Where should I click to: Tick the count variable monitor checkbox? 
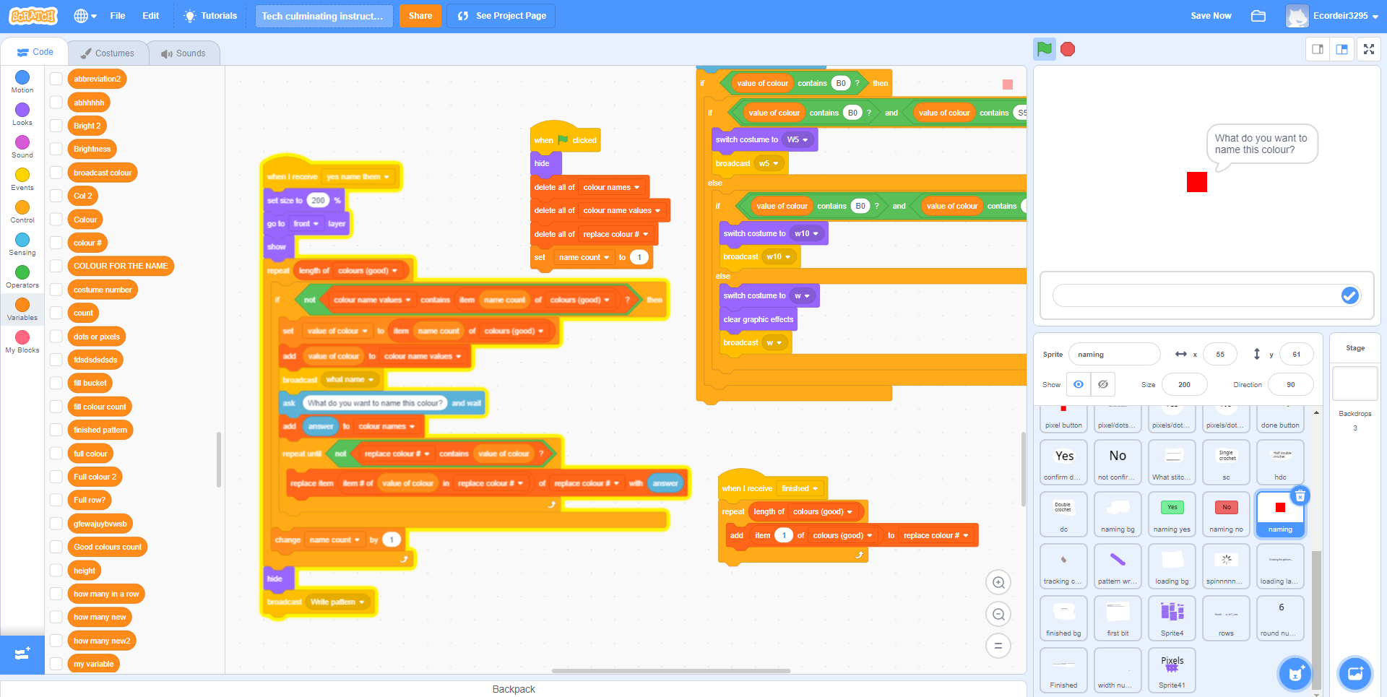tap(56, 313)
